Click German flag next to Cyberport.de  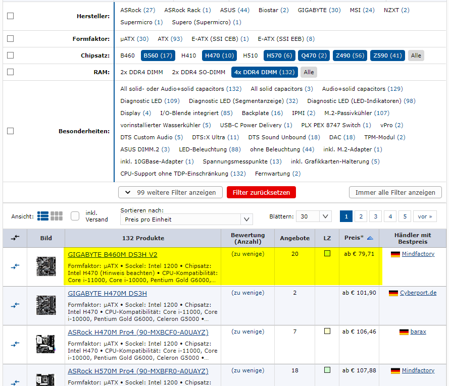click(393, 293)
